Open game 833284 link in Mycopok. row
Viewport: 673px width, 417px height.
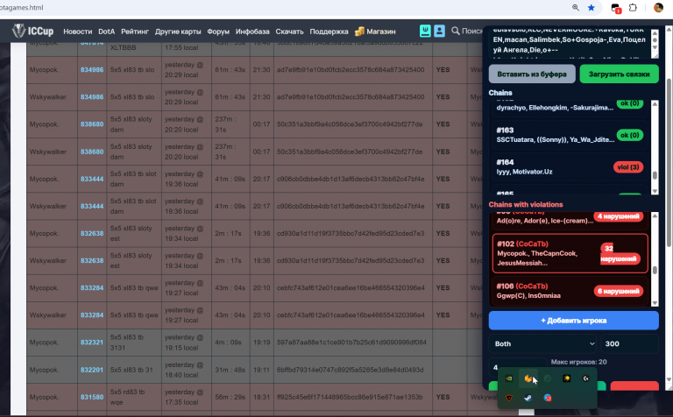[92, 288]
